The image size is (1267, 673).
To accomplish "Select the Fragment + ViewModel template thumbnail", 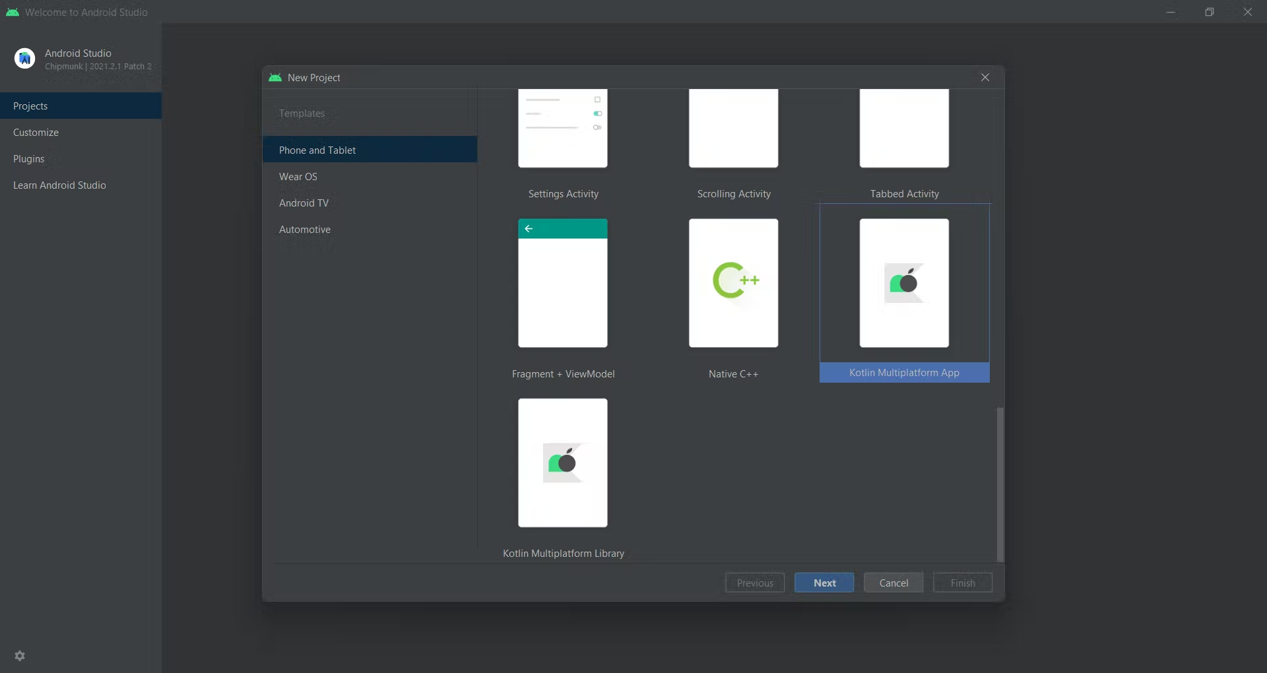I will tap(563, 283).
